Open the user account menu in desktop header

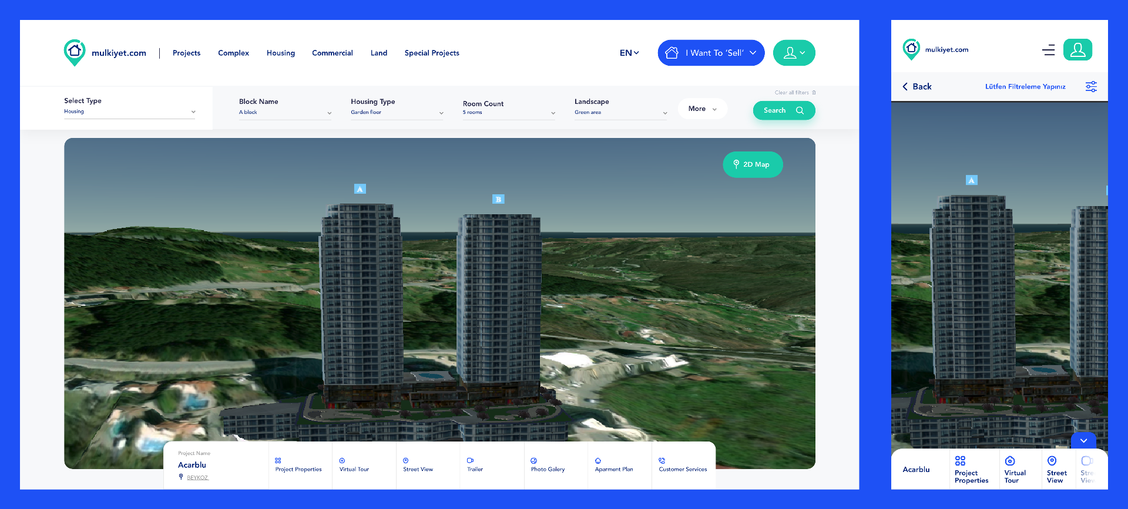pos(794,53)
